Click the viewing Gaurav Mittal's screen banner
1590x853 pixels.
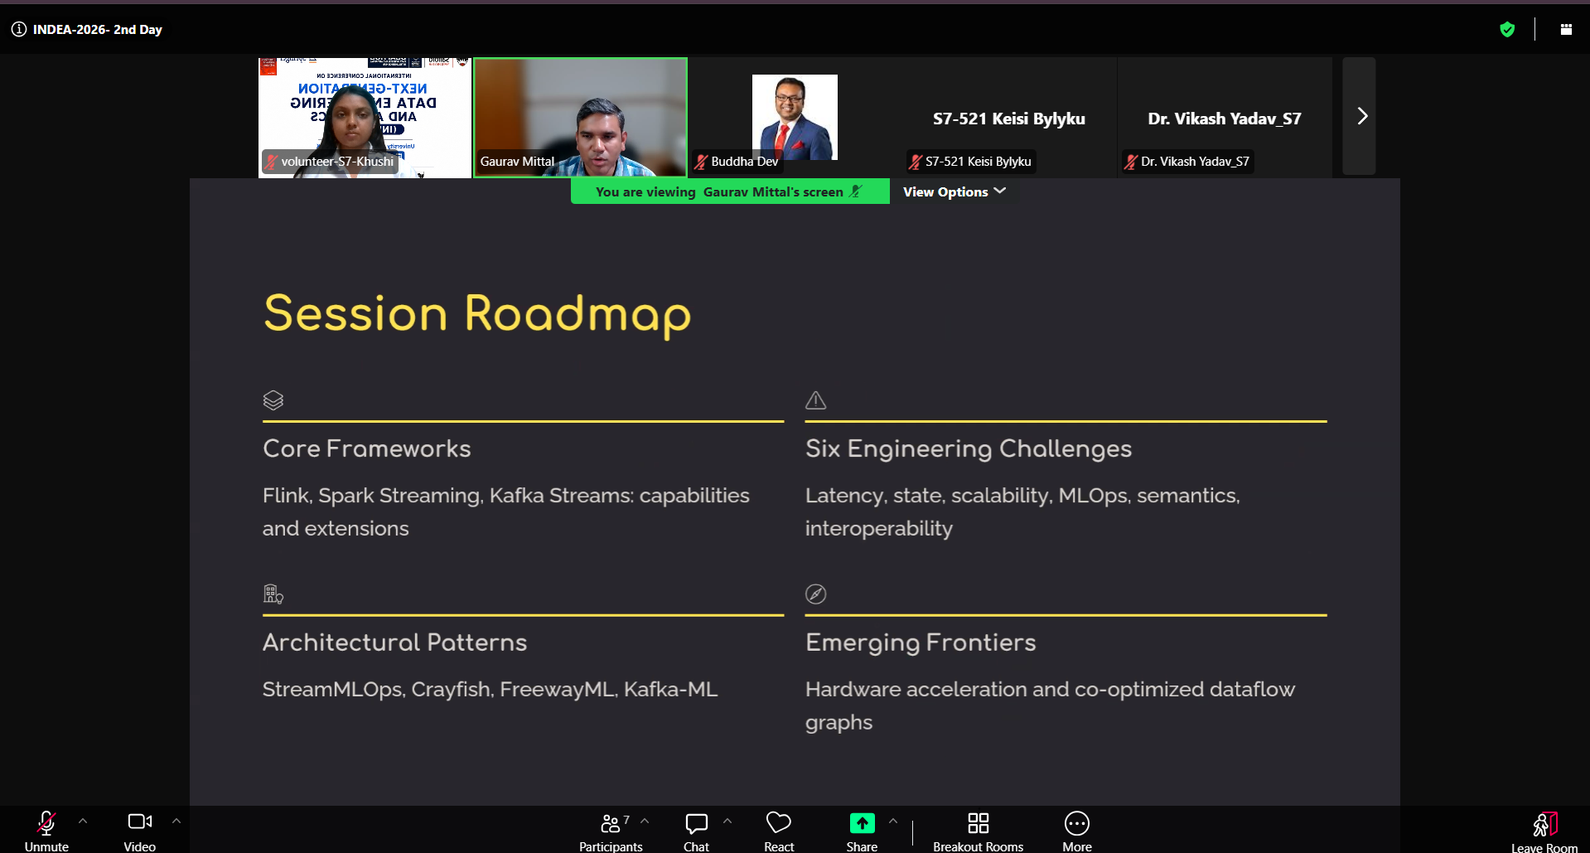coord(730,191)
